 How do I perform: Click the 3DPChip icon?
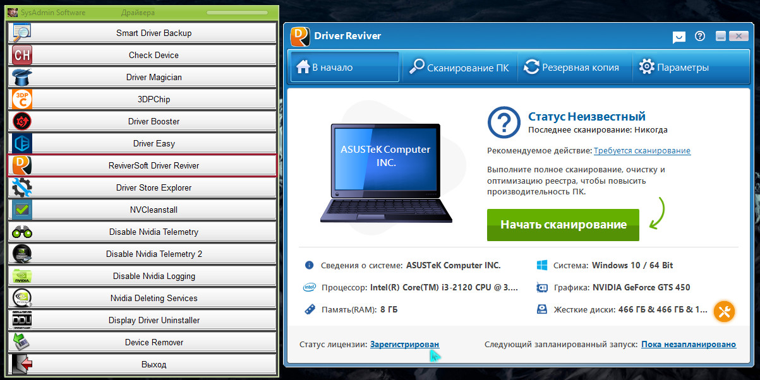point(22,99)
